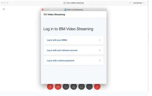Viewport: 152px width, 96px height.
Task: Close the Start Live Streaming dialog
Action: pos(43,10)
